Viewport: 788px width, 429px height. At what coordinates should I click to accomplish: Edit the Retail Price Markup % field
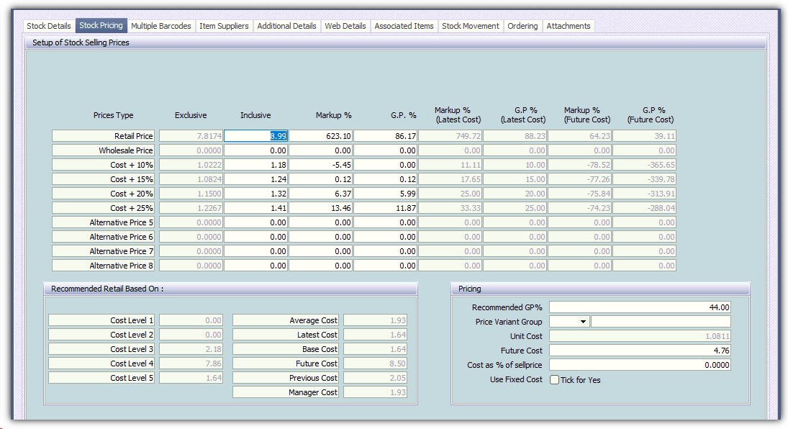click(321, 136)
